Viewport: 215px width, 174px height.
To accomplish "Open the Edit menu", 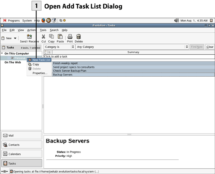I will (12, 30).
